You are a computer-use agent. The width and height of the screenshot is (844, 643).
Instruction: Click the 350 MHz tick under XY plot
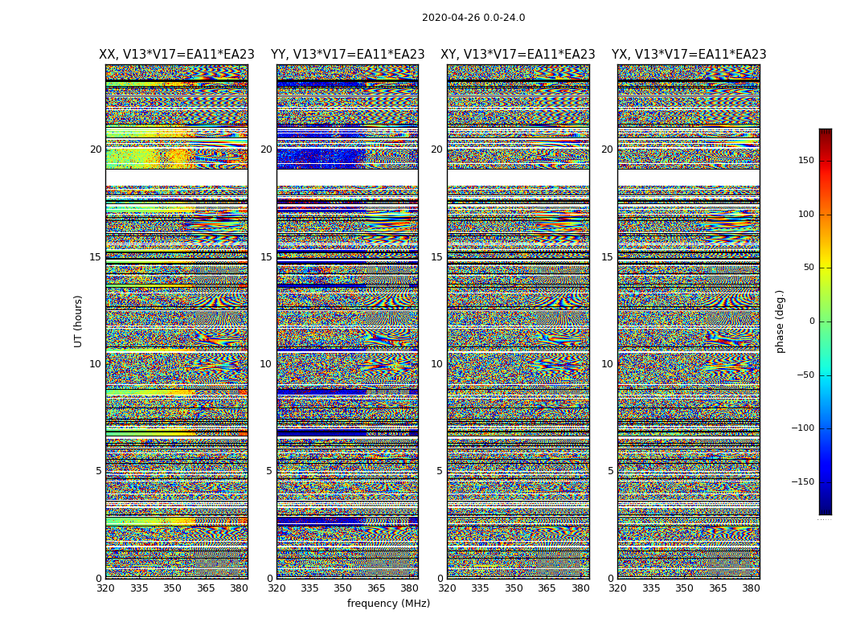pos(514,588)
